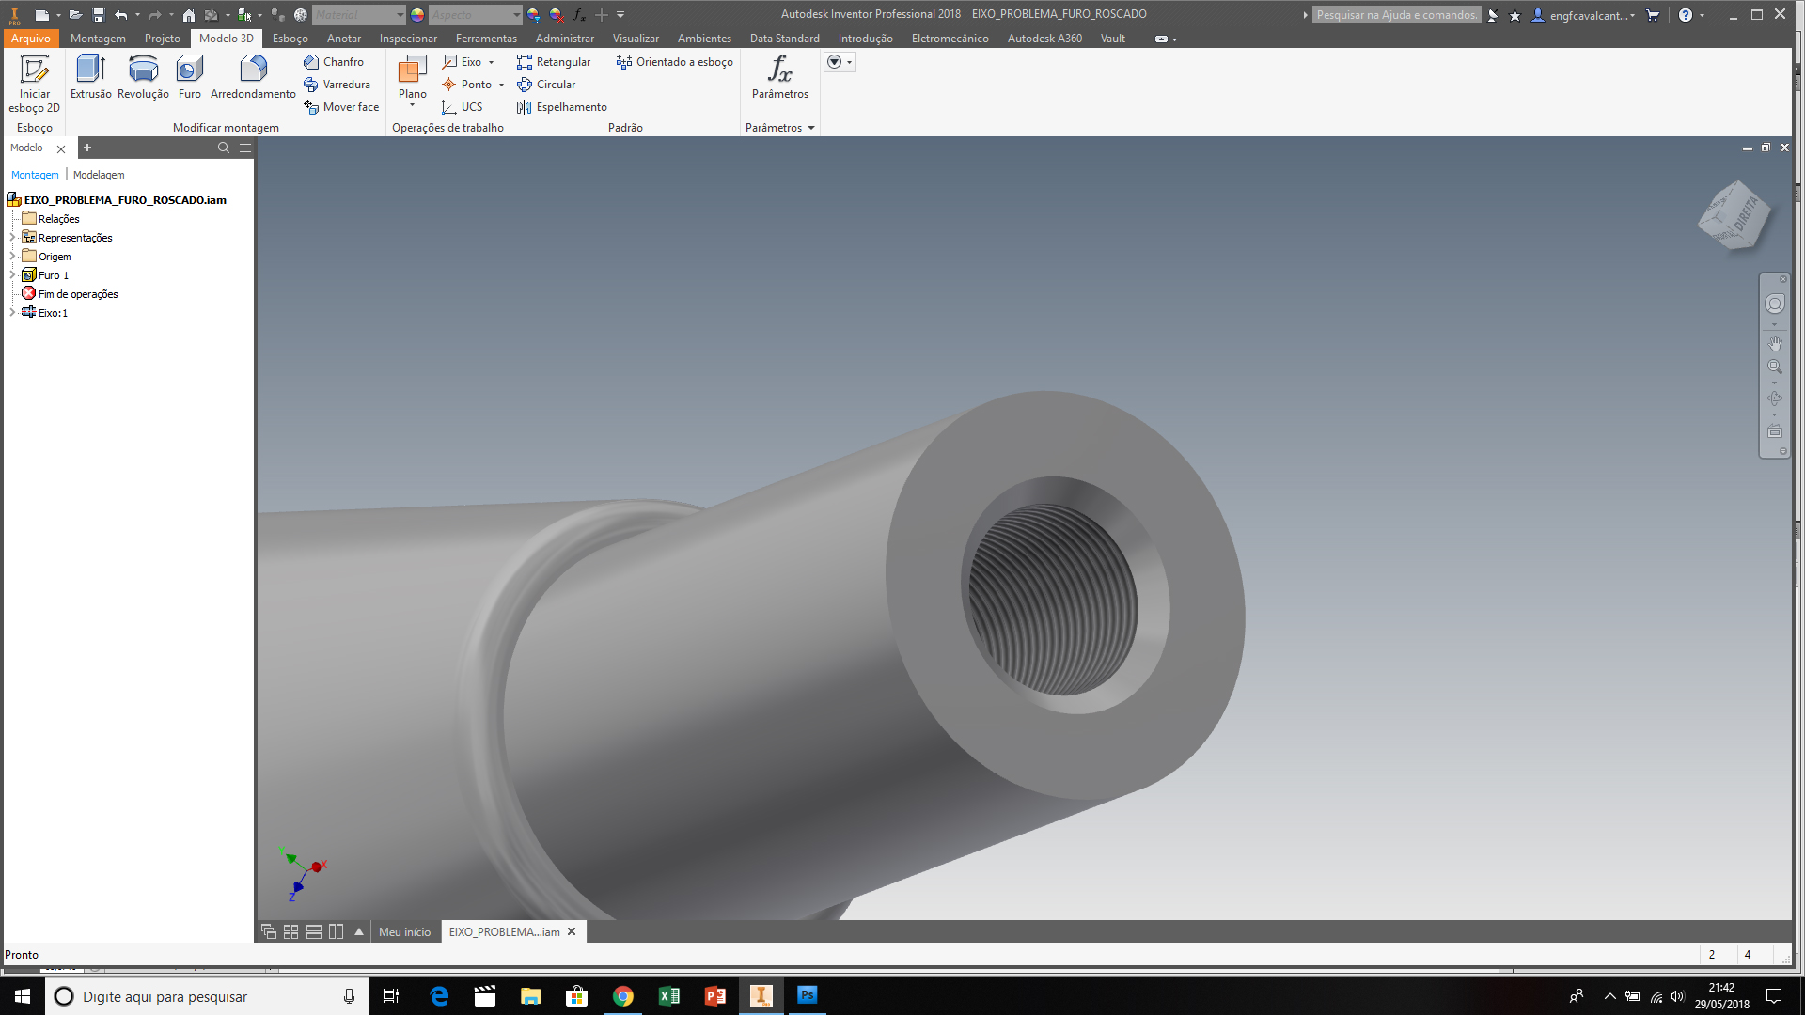Expand the Furo 1 tree item
Screen dimensions: 1805x1015
point(12,275)
